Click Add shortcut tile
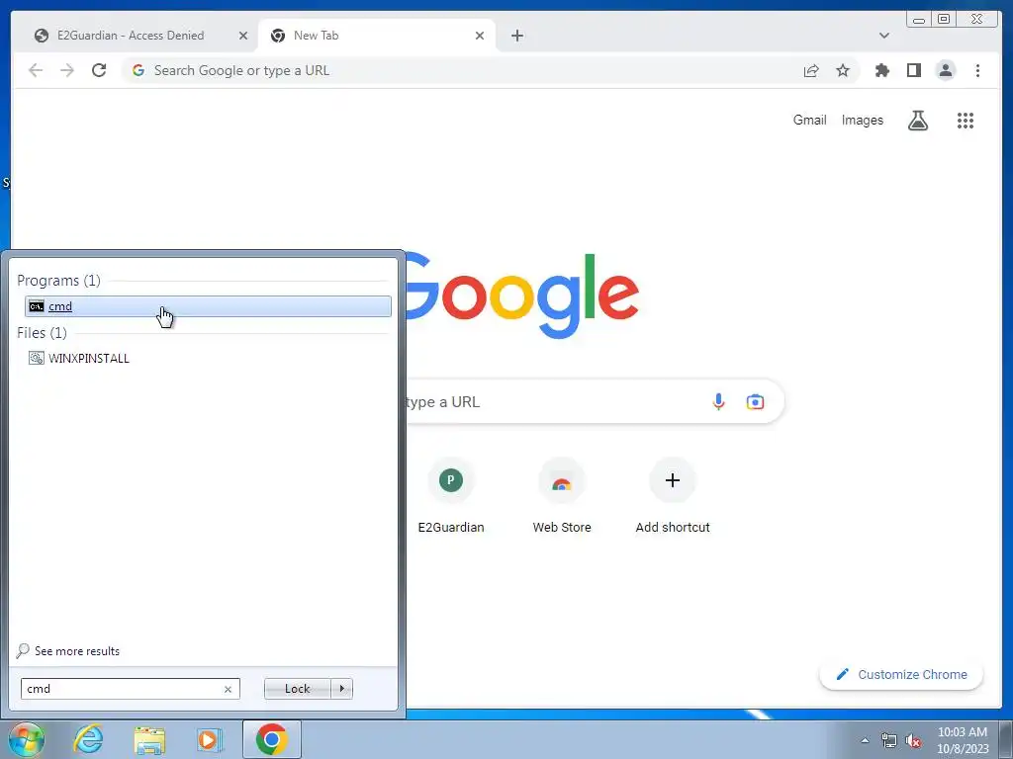The width and height of the screenshot is (1013, 759). click(673, 496)
